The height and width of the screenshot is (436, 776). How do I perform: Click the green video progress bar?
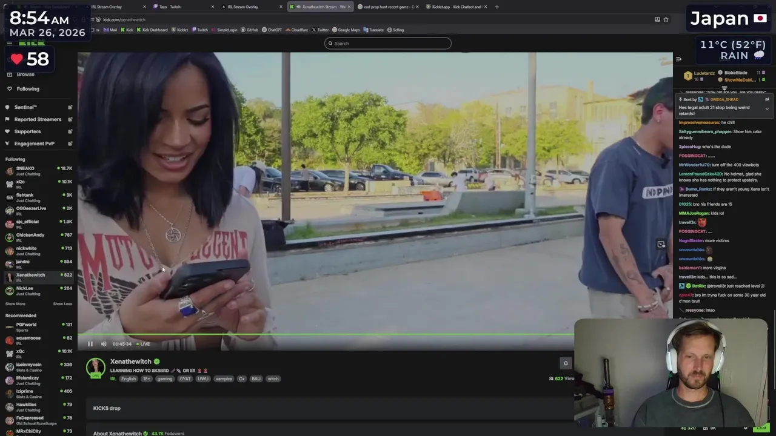(326, 334)
